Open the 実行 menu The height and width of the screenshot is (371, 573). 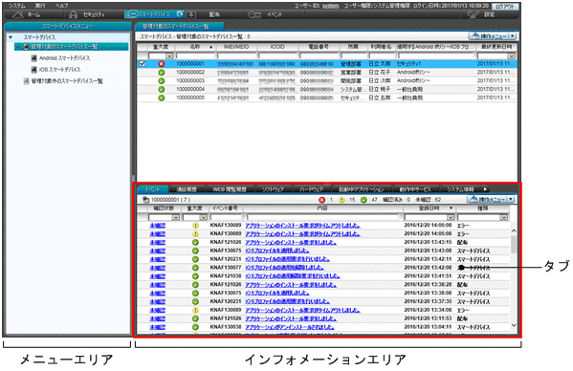pyautogui.click(x=40, y=6)
